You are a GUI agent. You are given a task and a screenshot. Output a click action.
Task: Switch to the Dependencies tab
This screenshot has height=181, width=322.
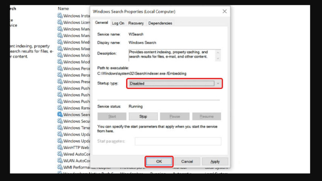pyautogui.click(x=160, y=23)
